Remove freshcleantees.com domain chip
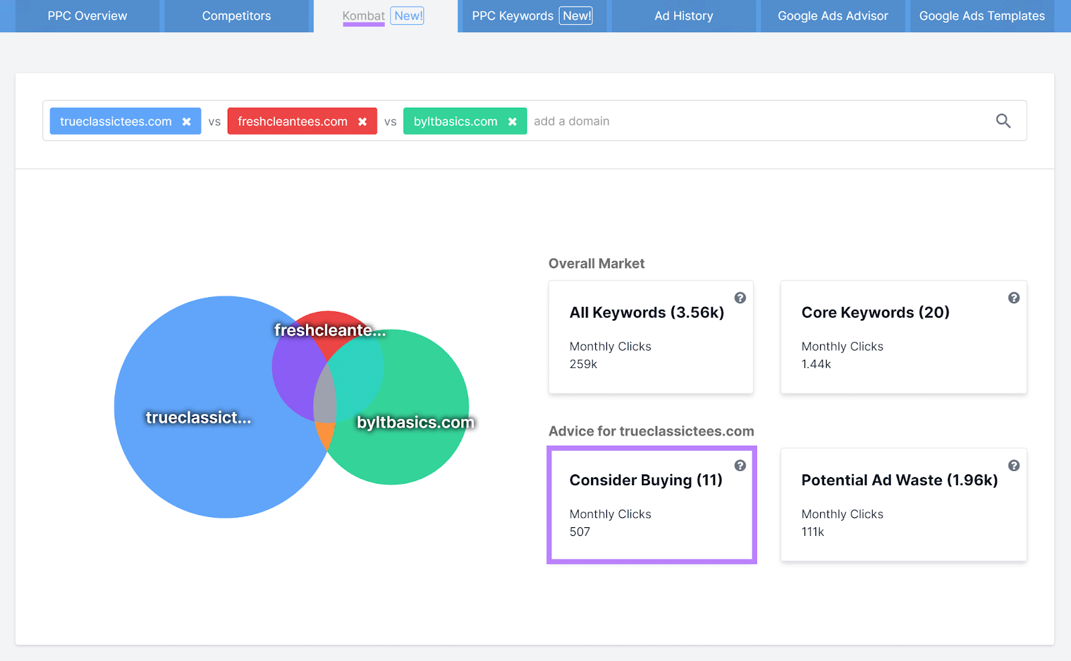 [362, 122]
